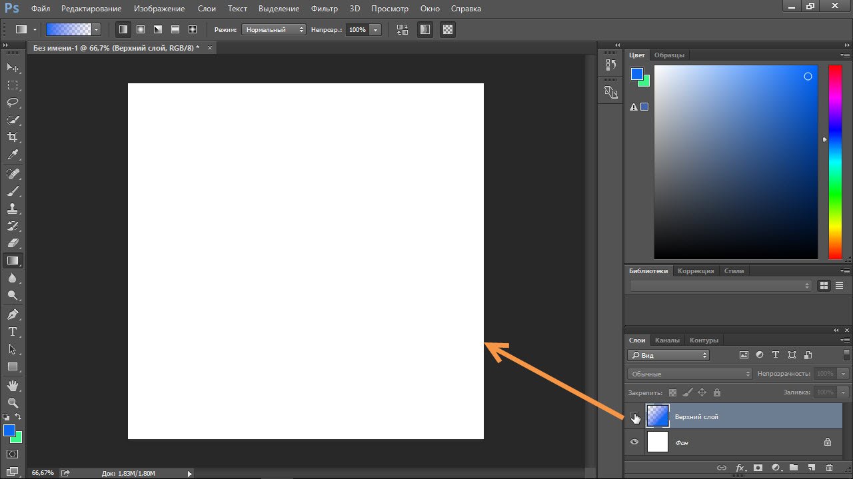
Task: Toggle gradient transparency option in options bar
Action: point(448,30)
